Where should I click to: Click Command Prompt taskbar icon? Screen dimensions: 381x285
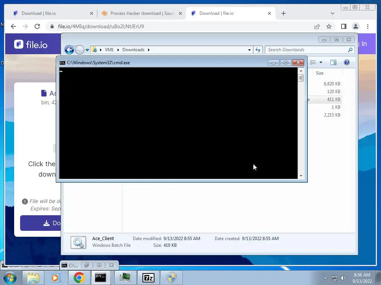tap(100, 278)
